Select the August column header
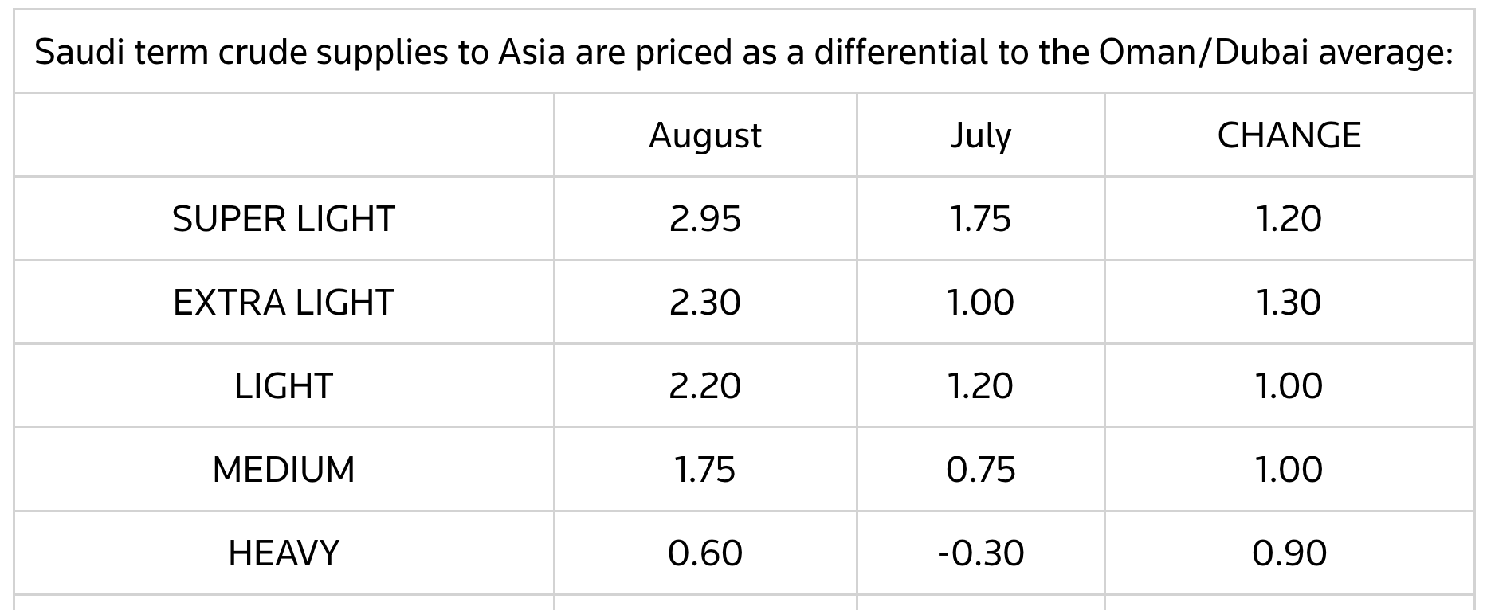 click(705, 135)
